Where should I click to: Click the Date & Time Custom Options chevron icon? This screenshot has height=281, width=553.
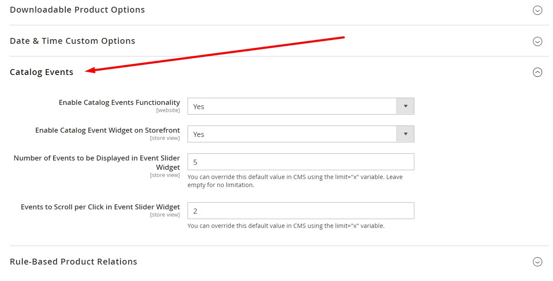[537, 41]
